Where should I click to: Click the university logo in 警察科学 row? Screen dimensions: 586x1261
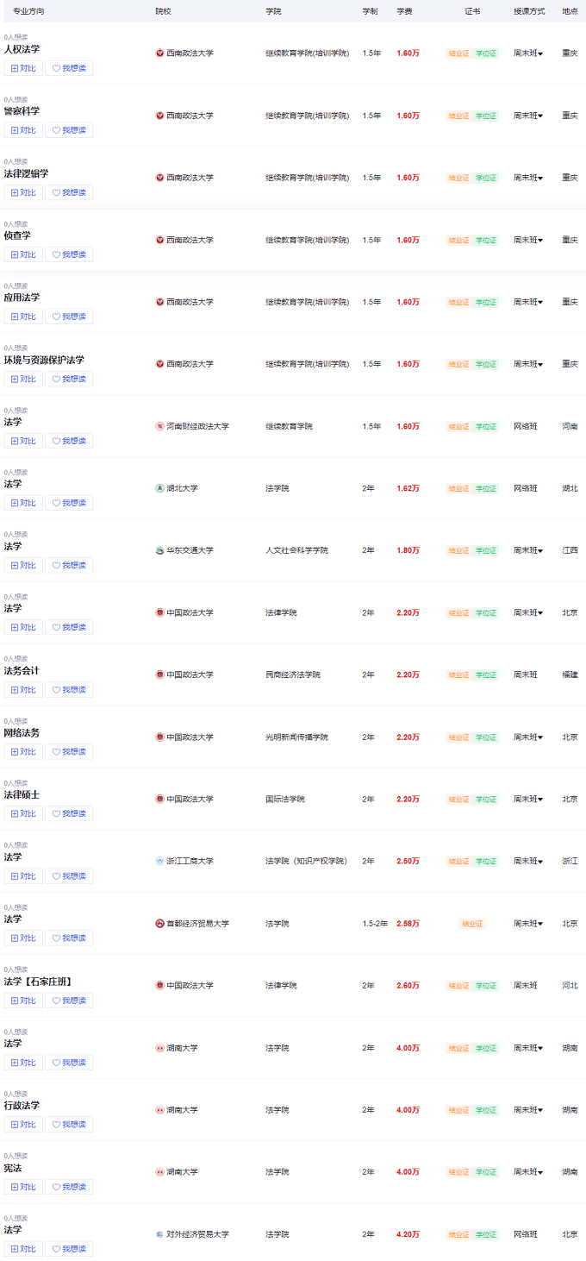pos(159,116)
